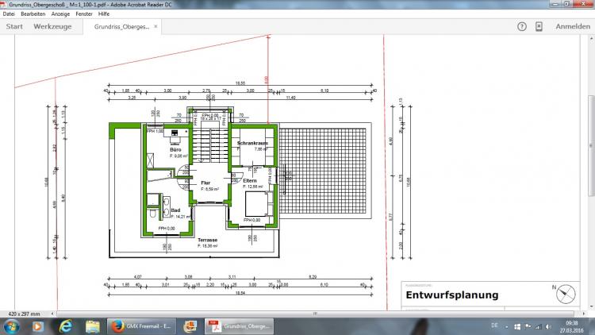The image size is (595, 335).
Task: Click the Windows Start orb
Action: tap(11, 325)
